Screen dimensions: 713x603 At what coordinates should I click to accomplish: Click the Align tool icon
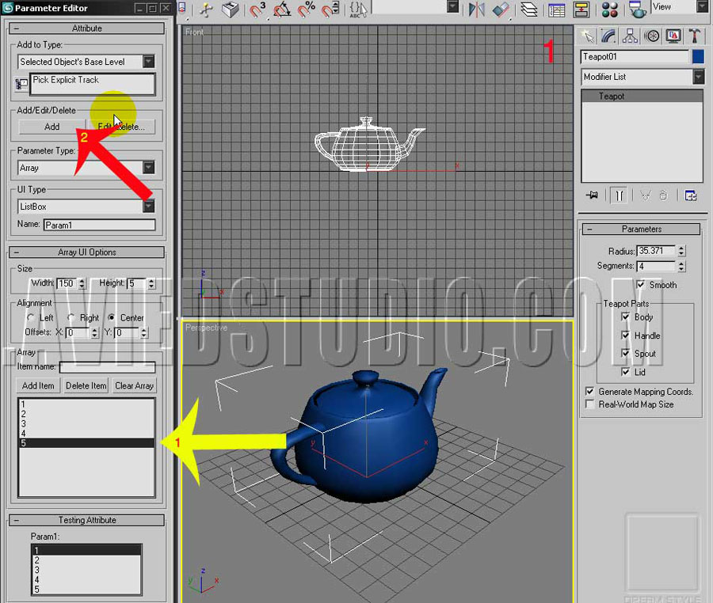(501, 9)
